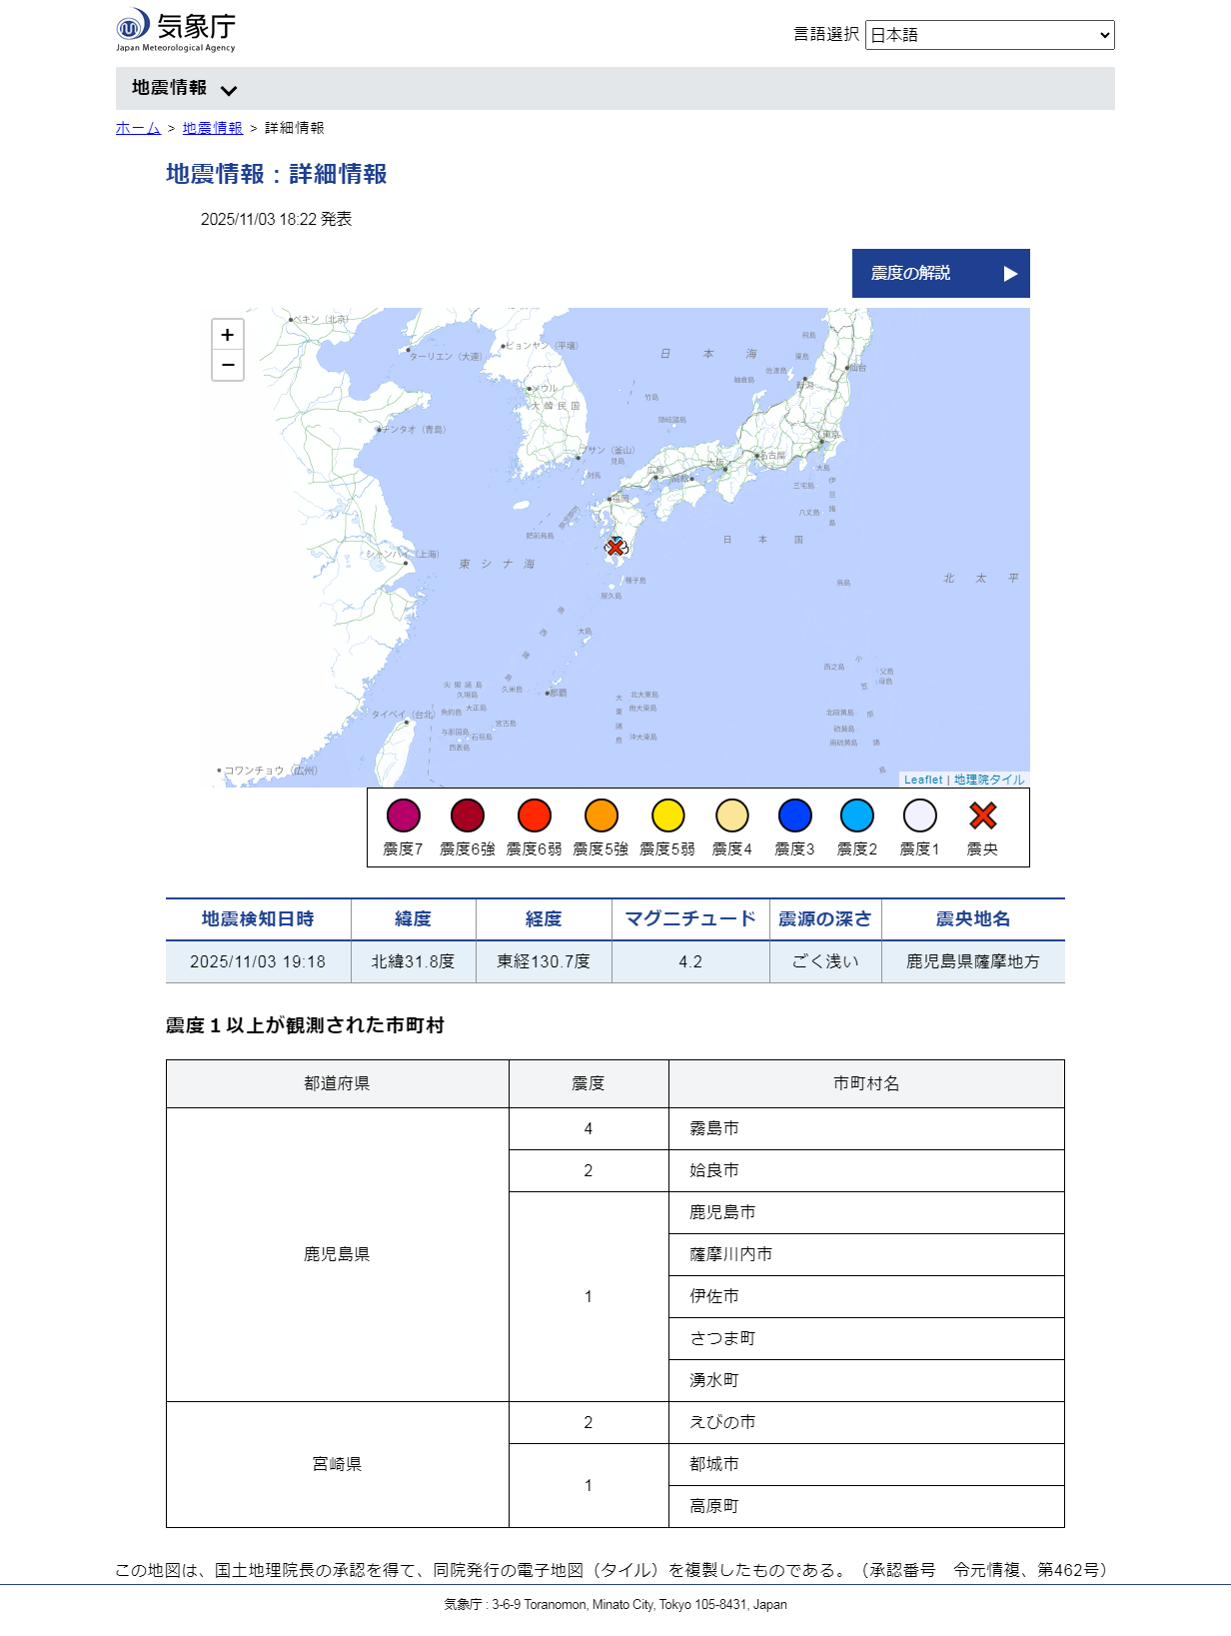Click the 震度1以上が観測された市町村 heading
This screenshot has height=1636, width=1231.
[x=305, y=1025]
